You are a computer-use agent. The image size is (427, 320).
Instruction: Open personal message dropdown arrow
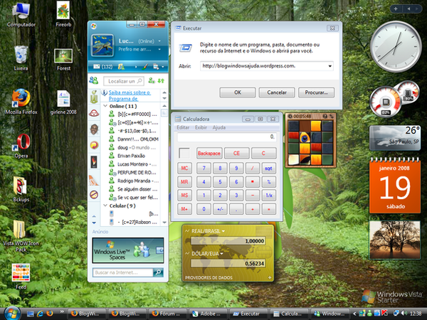click(x=159, y=49)
